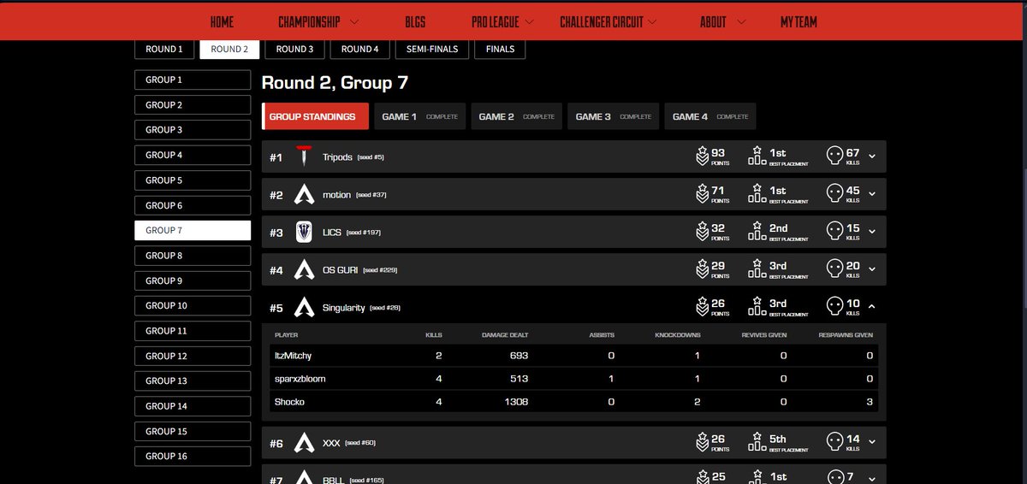The width and height of the screenshot is (1027, 484).
Task: Expand the motion team details
Action: (872, 194)
